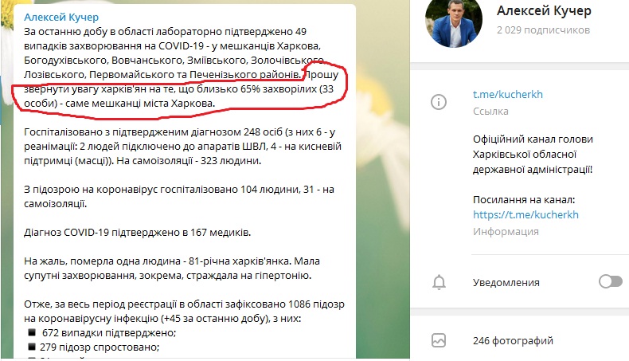Click the line 672 випадки підтверджено
This screenshot has height=361, width=629.
[x=109, y=332]
